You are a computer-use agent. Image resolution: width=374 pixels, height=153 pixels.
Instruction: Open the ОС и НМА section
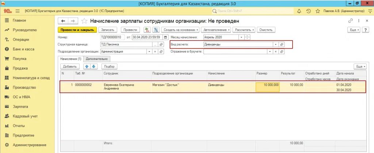pyautogui.click(x=22, y=97)
